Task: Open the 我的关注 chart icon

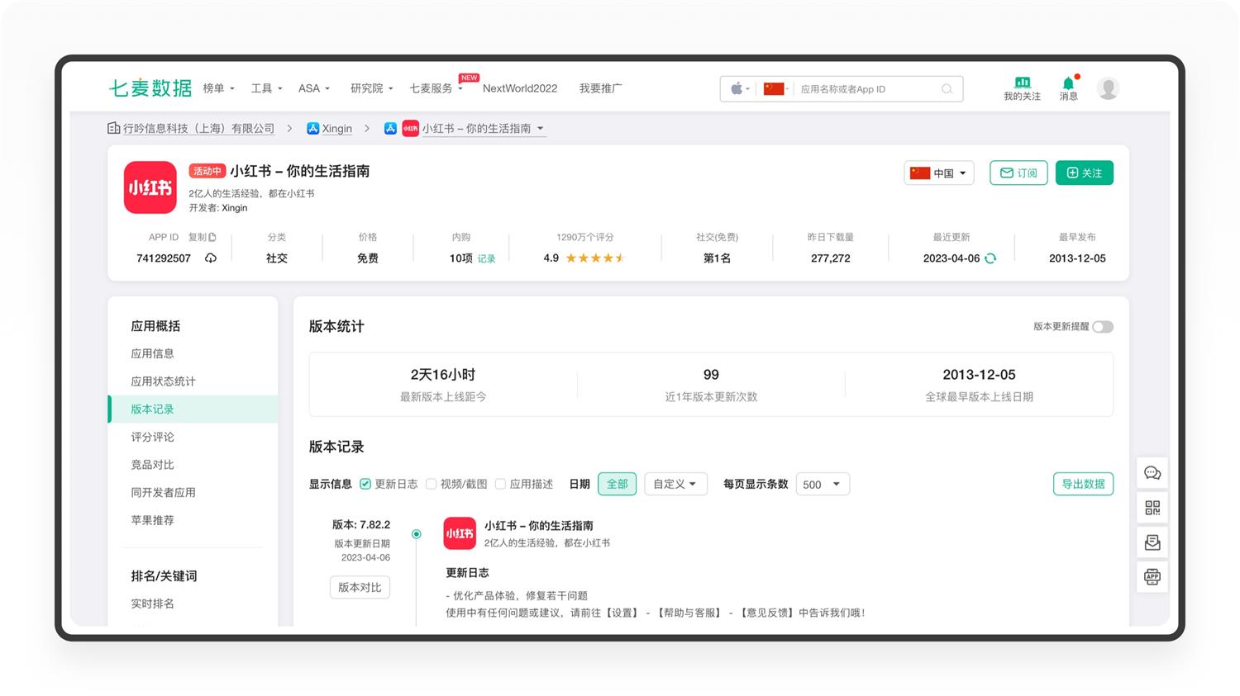Action: (x=1023, y=83)
